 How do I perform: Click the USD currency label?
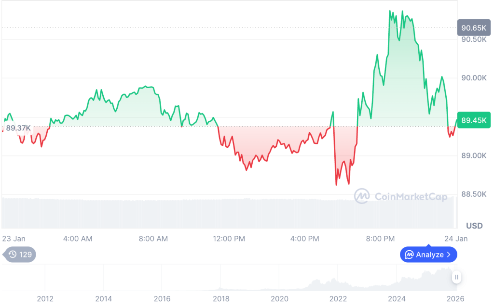tap(475, 226)
